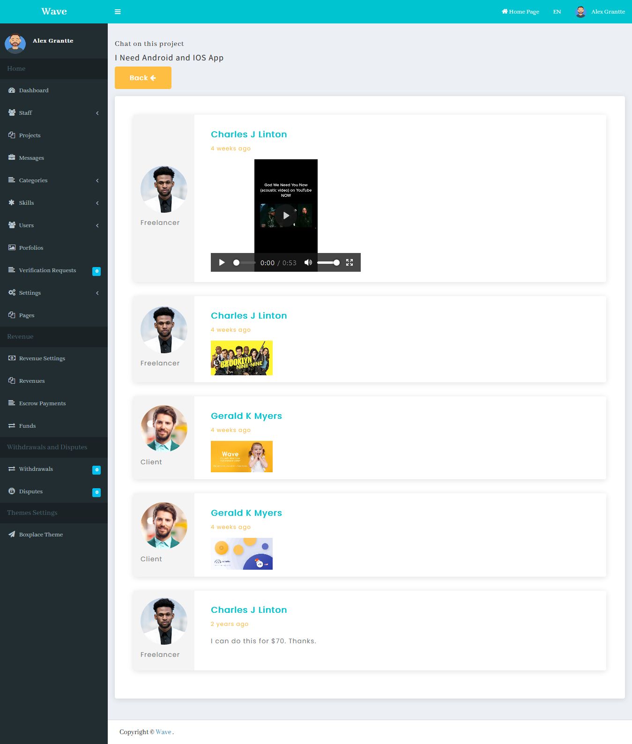Click the Settings gears icon
Viewport: 632px width, 744px height.
pyautogui.click(x=12, y=293)
